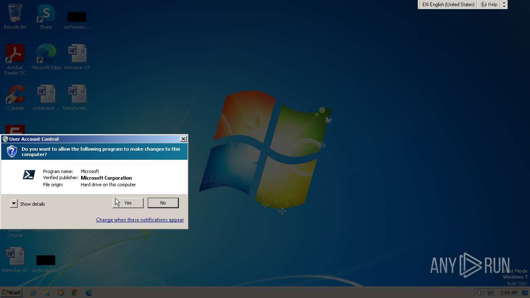Image resolution: width=530 pixels, height=298 pixels.
Task: Select the CCleaner desktop shortcut
Action: coord(15,98)
